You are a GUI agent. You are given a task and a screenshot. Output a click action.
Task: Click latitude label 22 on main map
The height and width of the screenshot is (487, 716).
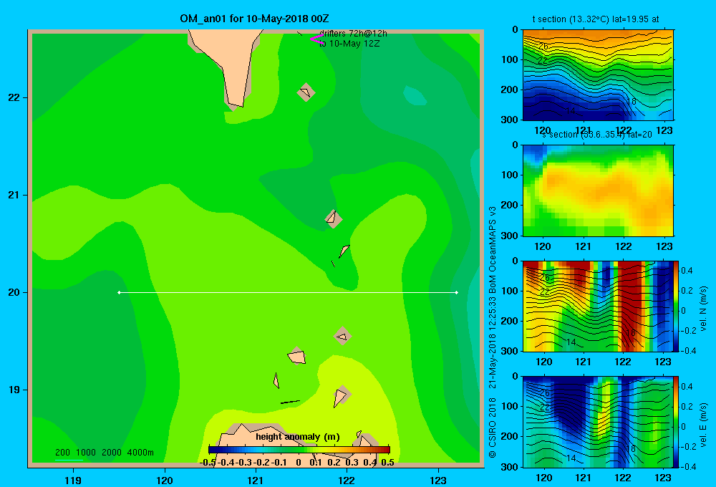14,98
